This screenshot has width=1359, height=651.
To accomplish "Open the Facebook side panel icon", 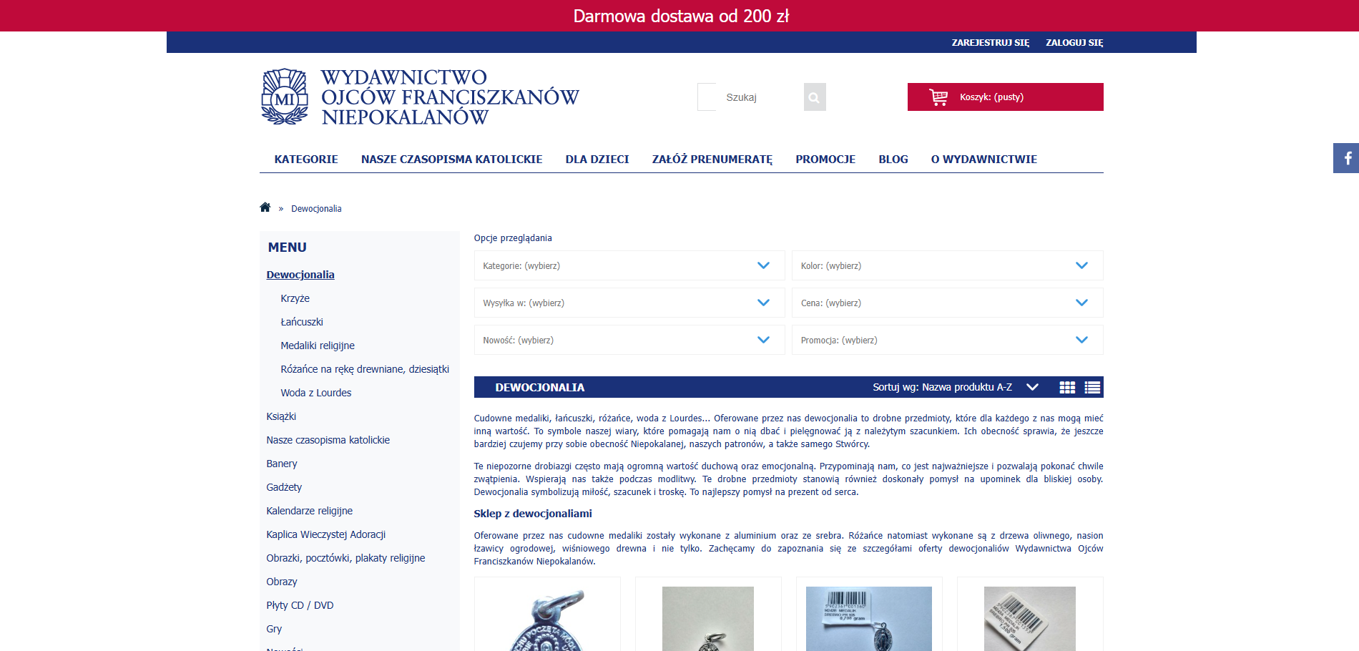I will point(1348,158).
